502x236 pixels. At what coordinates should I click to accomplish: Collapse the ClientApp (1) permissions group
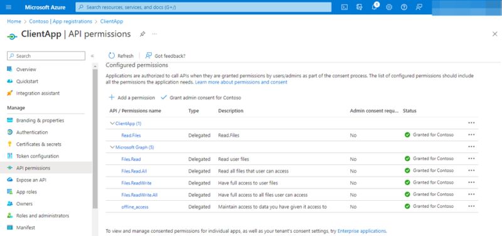coord(112,123)
